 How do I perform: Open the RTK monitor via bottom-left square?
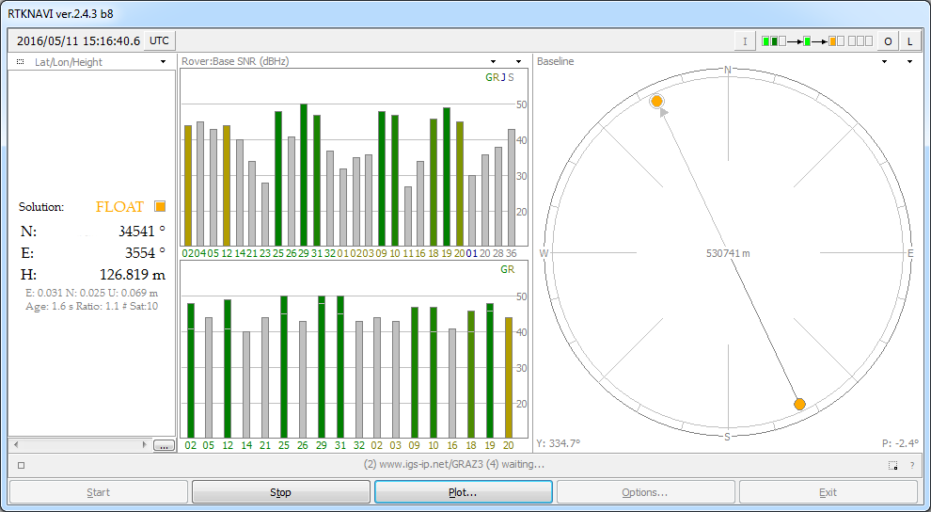pyautogui.click(x=21, y=465)
